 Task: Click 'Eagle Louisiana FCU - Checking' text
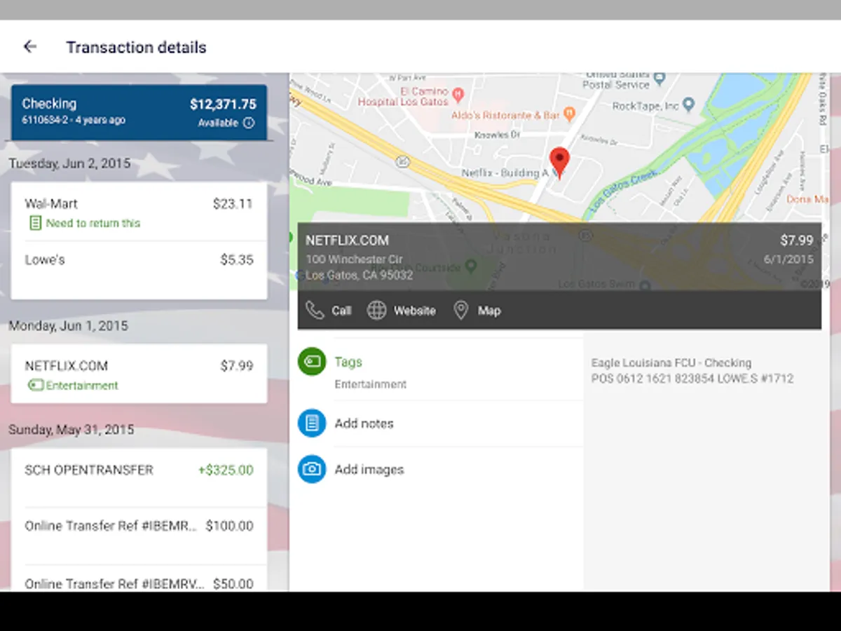coord(671,363)
